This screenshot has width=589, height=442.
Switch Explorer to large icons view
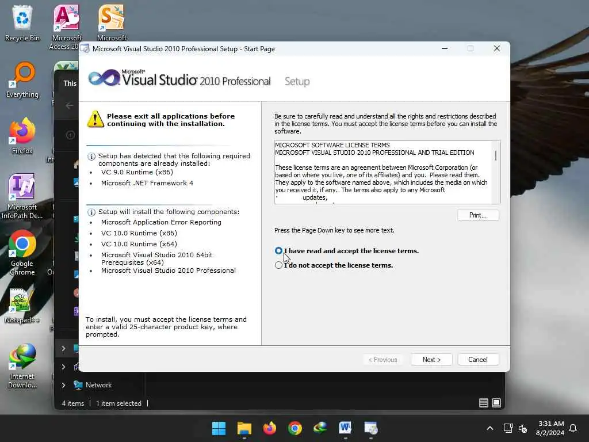click(x=496, y=403)
